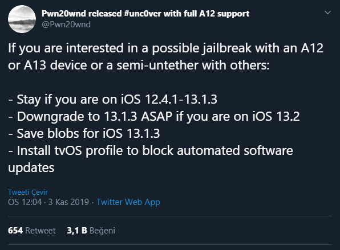This screenshot has width=340, height=250.
Task: Open the Pwn20wnd display name profile link
Action: 145,14
